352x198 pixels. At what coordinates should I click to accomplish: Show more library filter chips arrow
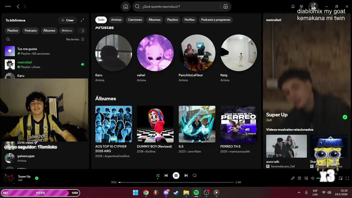pos(82,31)
